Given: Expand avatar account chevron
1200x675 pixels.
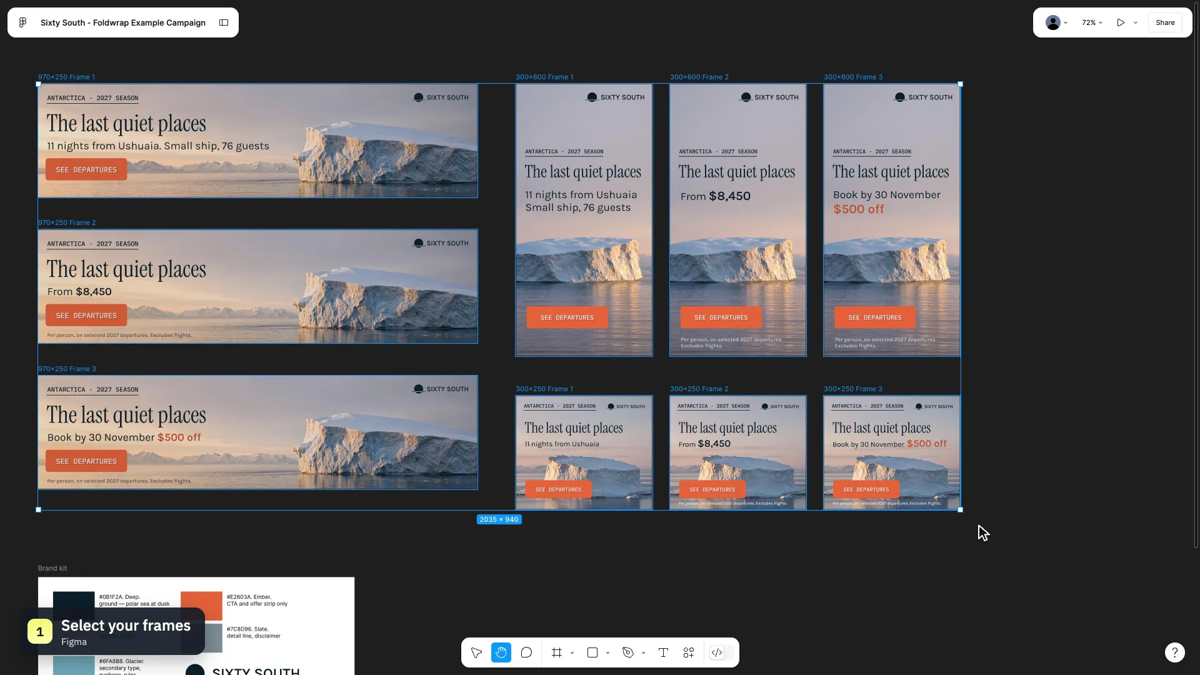Looking at the screenshot, I should (x=1066, y=22).
